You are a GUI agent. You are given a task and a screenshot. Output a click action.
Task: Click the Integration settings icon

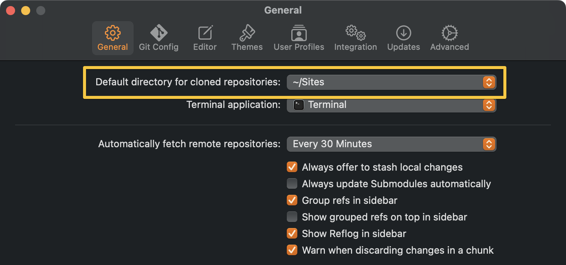(355, 37)
